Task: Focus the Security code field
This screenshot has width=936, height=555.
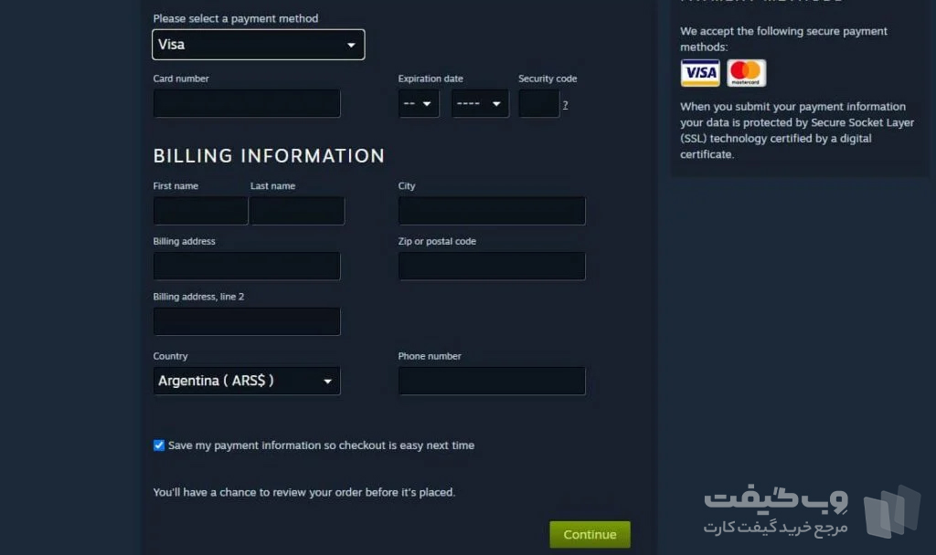Action: coord(539,104)
